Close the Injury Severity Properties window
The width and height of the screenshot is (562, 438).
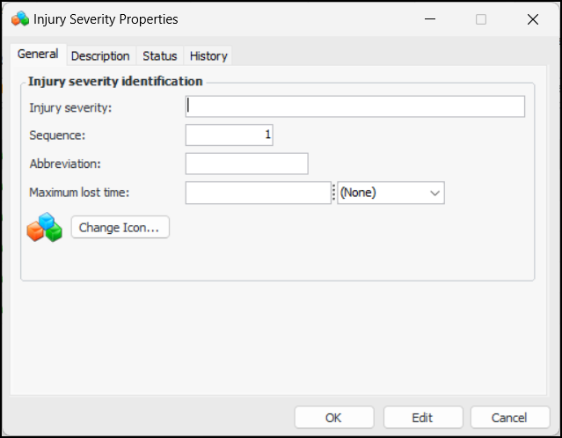(x=532, y=19)
